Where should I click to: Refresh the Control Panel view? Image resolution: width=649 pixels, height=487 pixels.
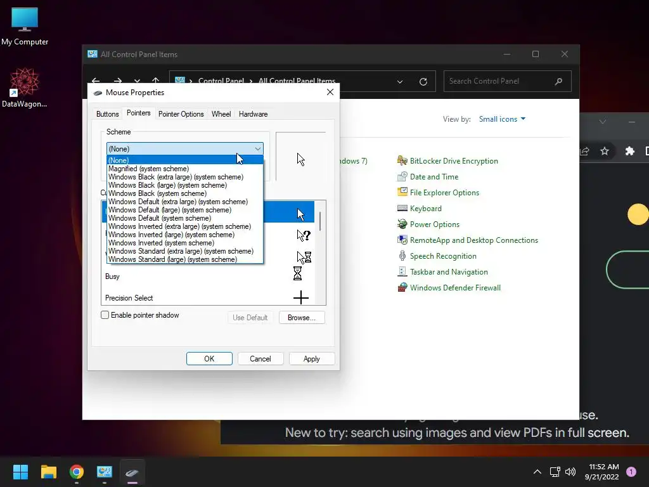click(x=423, y=82)
